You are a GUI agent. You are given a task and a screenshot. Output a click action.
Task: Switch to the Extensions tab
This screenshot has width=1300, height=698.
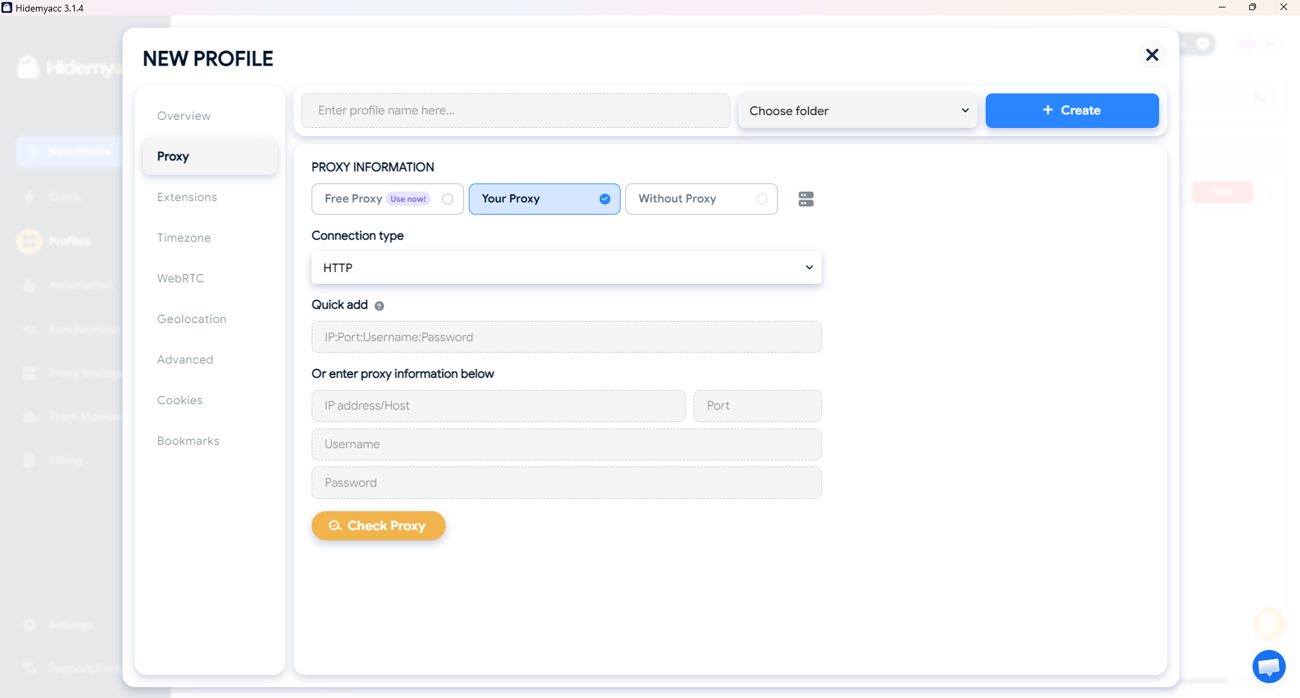click(x=187, y=197)
